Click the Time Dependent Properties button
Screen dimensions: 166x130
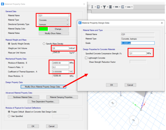[43, 102]
